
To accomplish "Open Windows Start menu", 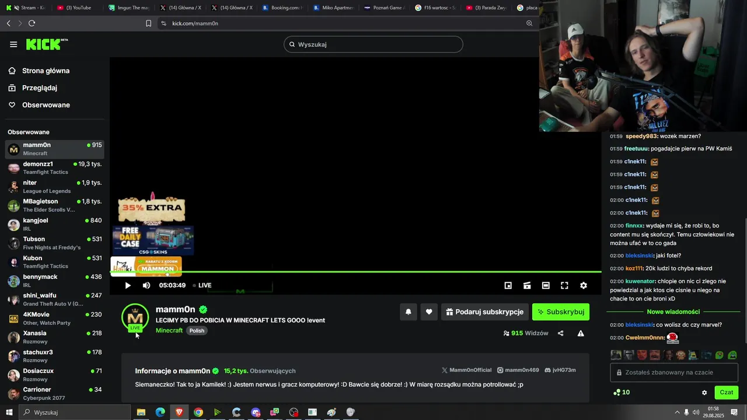I will pyautogui.click(x=9, y=412).
